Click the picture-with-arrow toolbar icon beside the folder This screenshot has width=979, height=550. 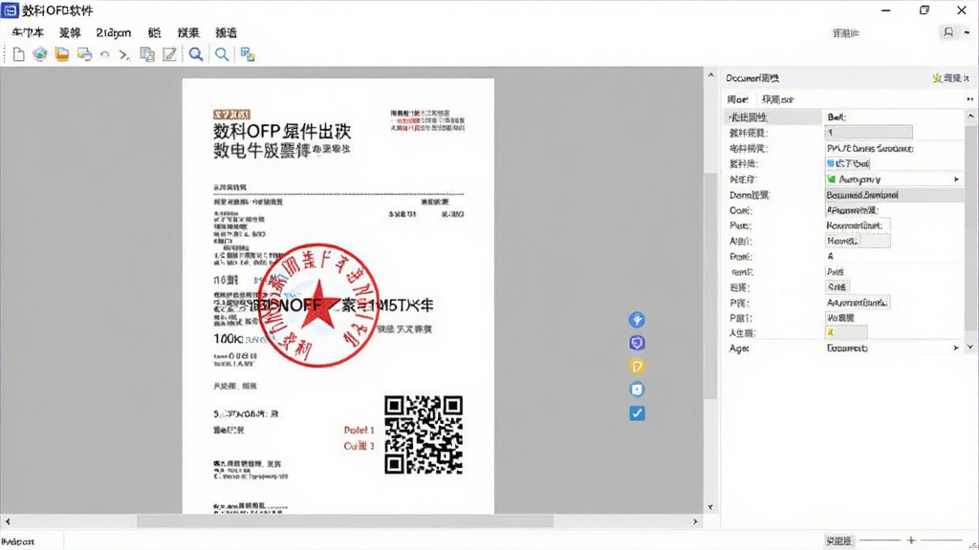click(x=84, y=54)
